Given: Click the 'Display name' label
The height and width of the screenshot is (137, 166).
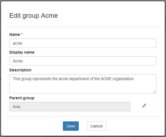Looking at the screenshot, I should pos(22,52).
